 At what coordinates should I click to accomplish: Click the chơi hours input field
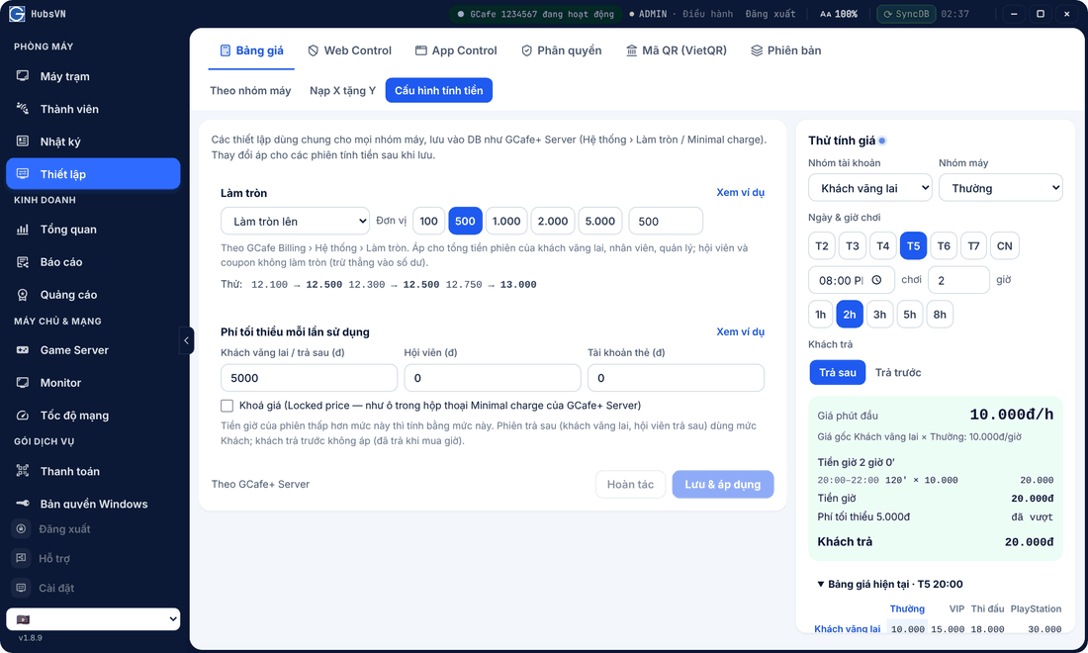[958, 280]
